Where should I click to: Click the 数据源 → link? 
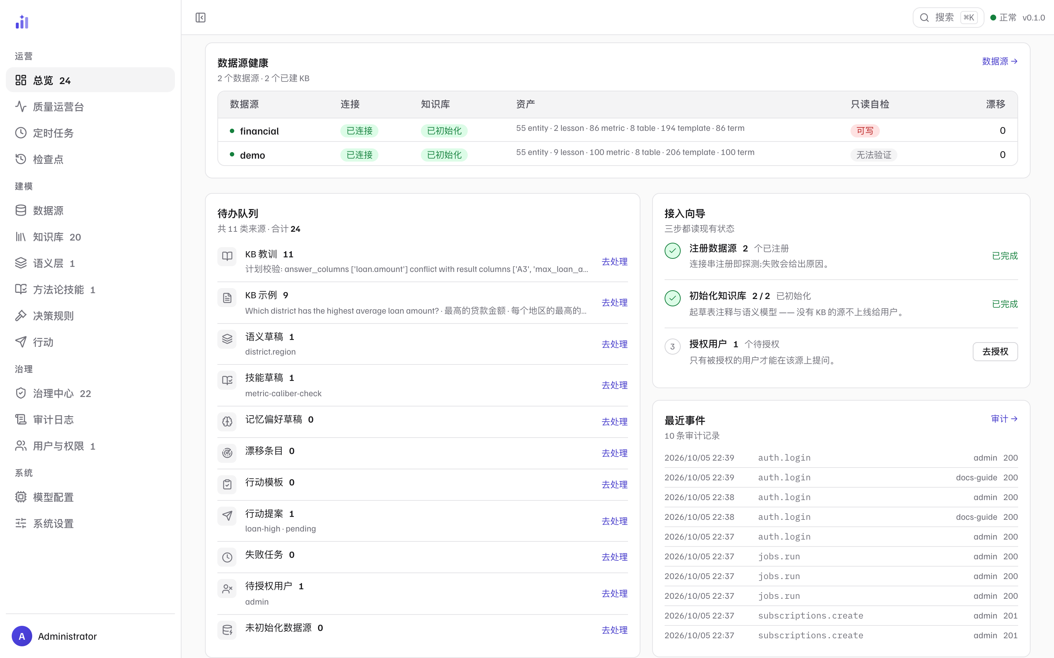coord(999,61)
